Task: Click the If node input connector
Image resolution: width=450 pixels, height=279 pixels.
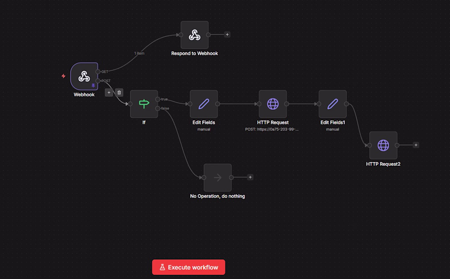Action: 130,104
